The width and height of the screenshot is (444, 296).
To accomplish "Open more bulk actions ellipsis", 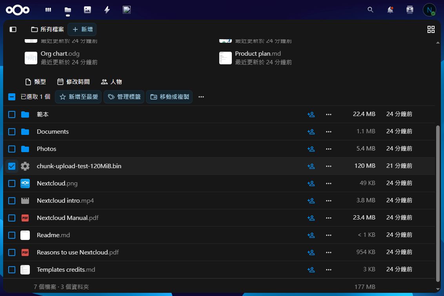I will click(201, 97).
